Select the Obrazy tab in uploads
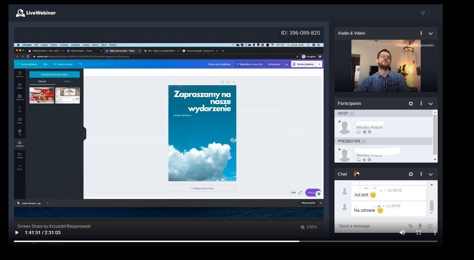Screen dimensions: 474x260 coord(42,81)
